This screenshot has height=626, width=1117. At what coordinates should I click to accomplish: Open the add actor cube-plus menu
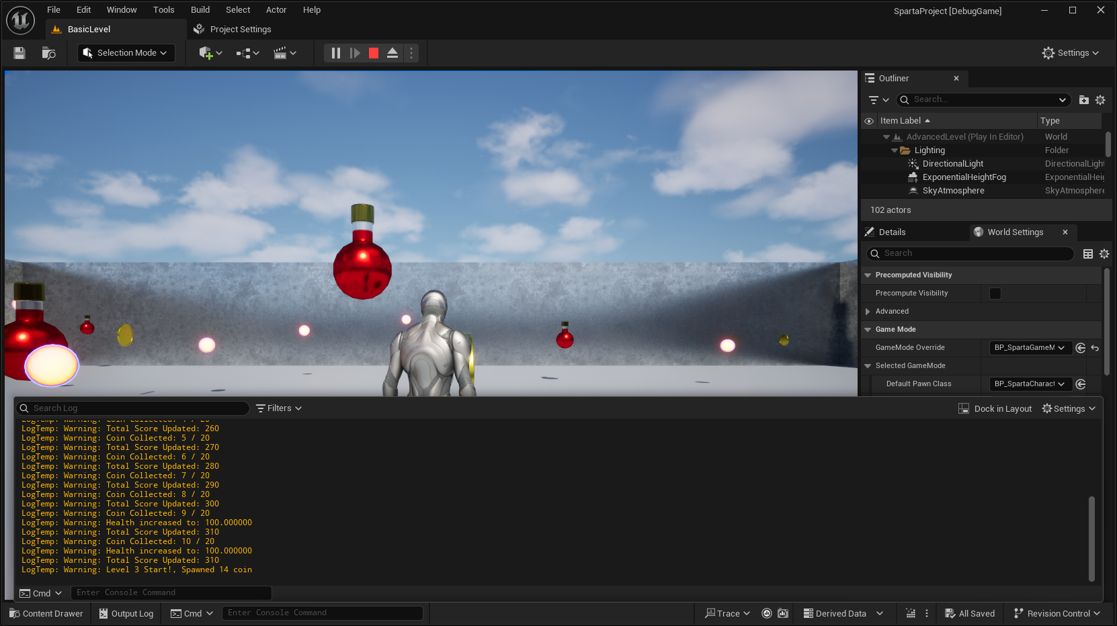point(210,53)
